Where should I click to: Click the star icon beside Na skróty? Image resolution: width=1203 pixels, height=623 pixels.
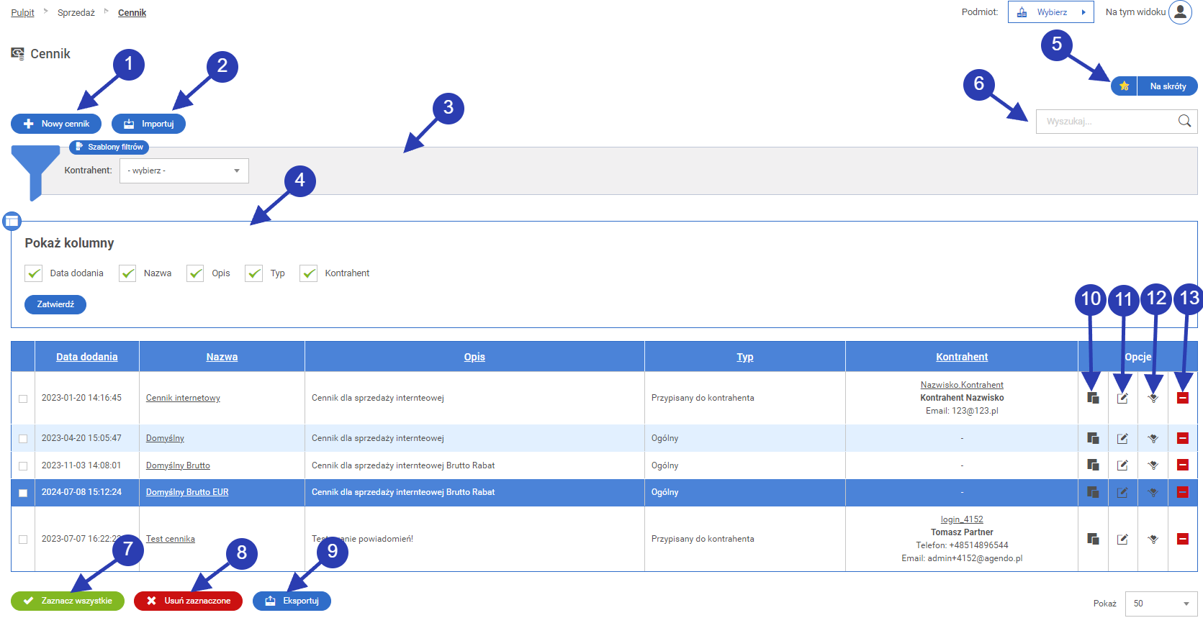(1124, 86)
